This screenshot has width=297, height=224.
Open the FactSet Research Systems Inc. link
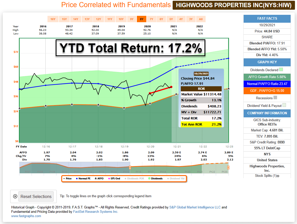tap(96, 212)
